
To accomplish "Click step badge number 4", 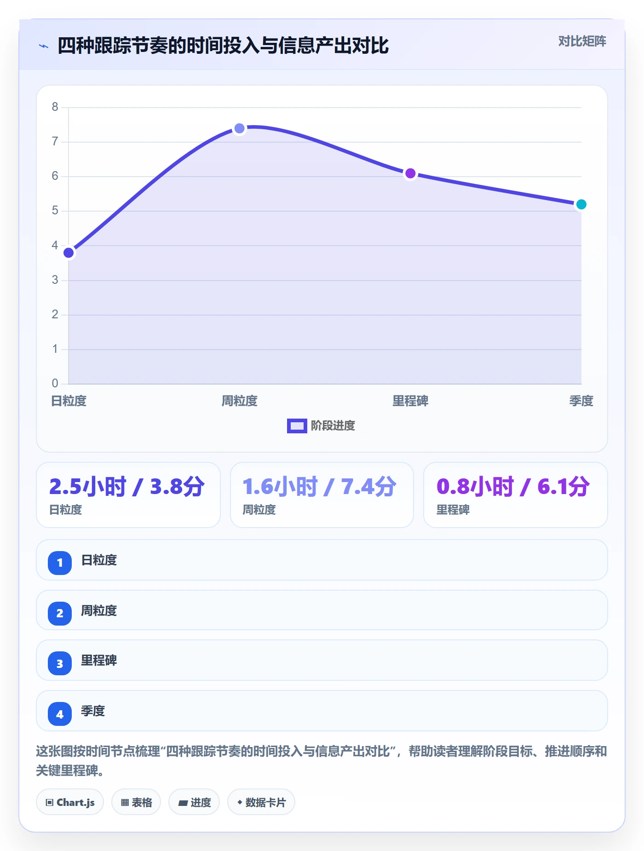I will pyautogui.click(x=60, y=714).
